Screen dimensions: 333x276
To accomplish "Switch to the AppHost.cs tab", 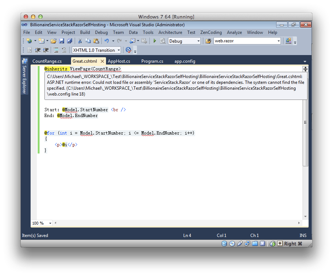I will pos(119,61).
